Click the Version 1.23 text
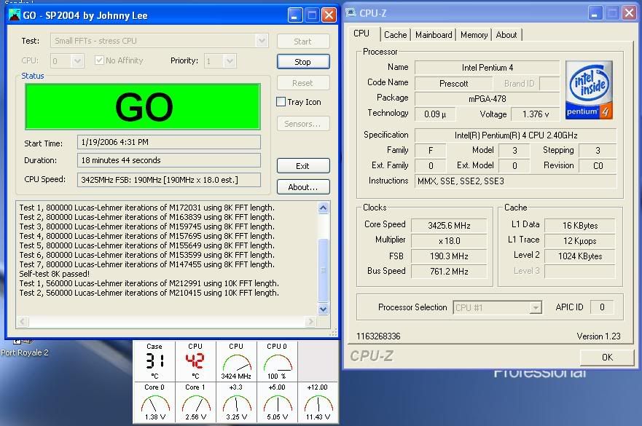 pos(598,336)
